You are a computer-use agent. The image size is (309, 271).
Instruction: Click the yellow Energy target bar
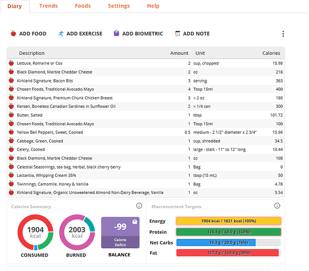coord(229,221)
